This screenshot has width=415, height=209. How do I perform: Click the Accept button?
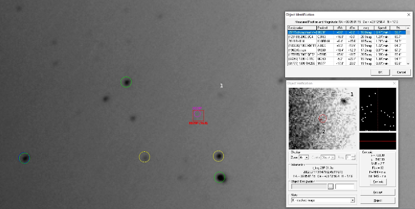377,192
